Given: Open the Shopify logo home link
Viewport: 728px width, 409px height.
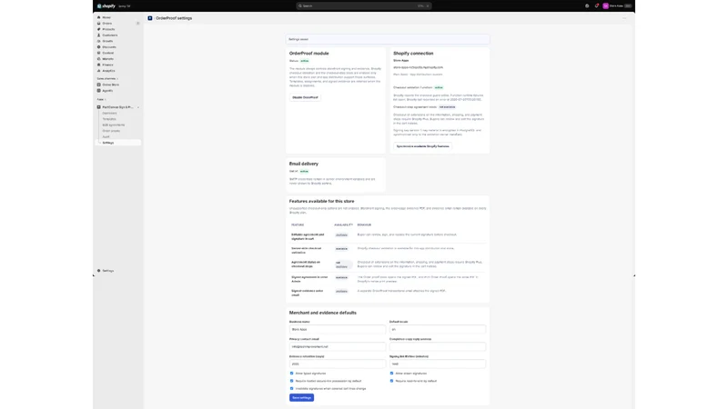Looking at the screenshot, I should coord(106,6).
